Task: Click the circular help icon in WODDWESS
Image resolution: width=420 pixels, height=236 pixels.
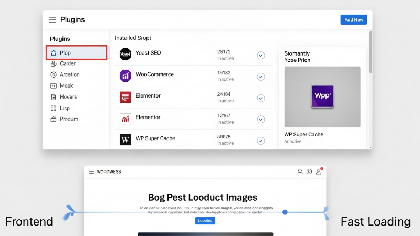Action: coord(309,171)
